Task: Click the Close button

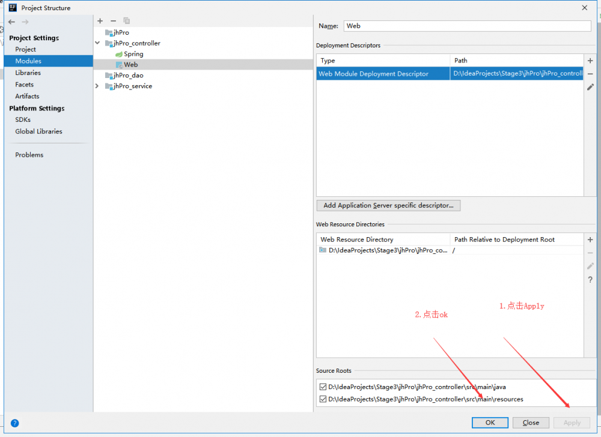Action: pyautogui.click(x=531, y=423)
